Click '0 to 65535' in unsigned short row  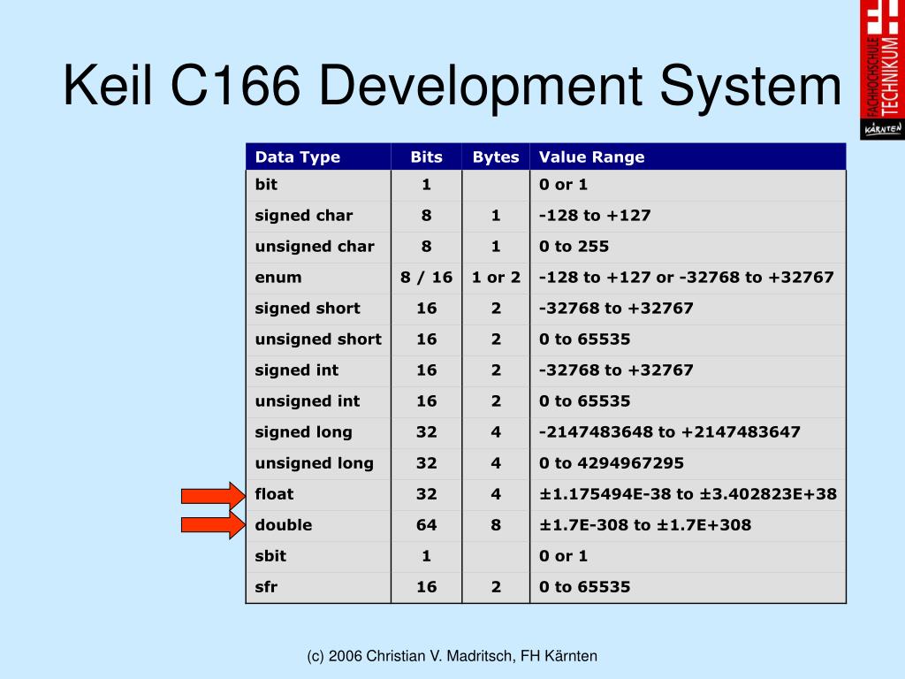tap(585, 339)
